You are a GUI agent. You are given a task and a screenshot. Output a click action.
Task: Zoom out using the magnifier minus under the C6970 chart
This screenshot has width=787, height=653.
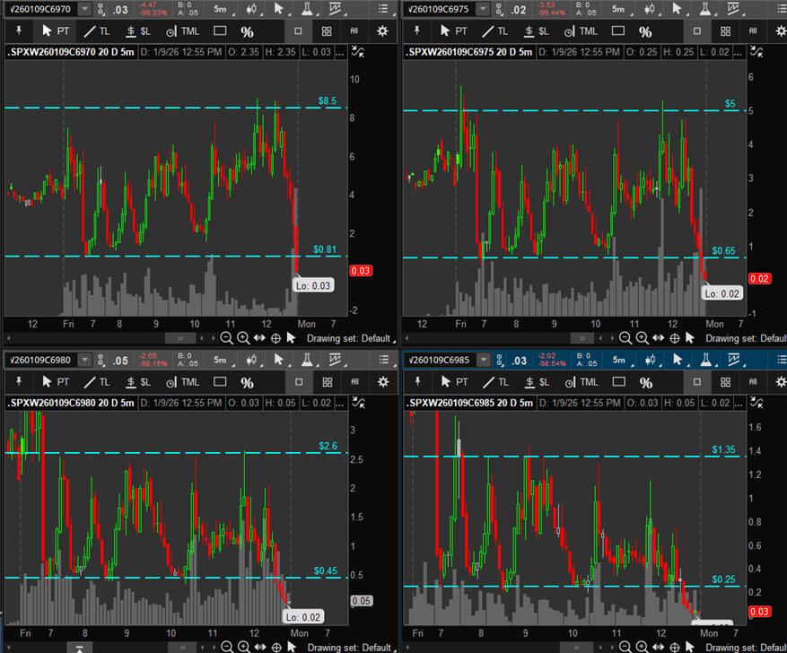click(x=227, y=338)
